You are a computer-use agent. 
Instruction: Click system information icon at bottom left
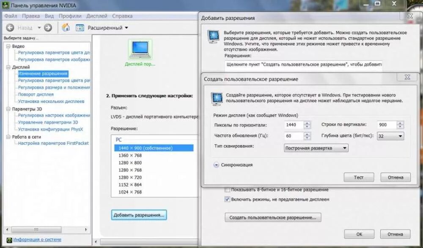[x=9, y=240]
